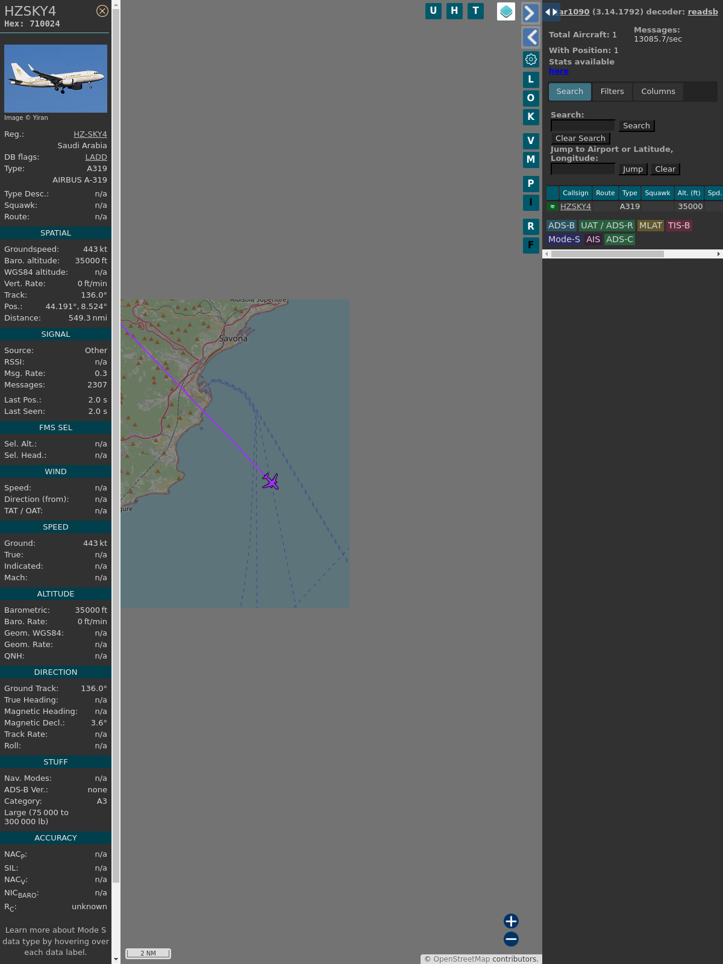This screenshot has height=964, width=723.
Task: Click the Jump to Airport input field
Action: click(x=583, y=169)
